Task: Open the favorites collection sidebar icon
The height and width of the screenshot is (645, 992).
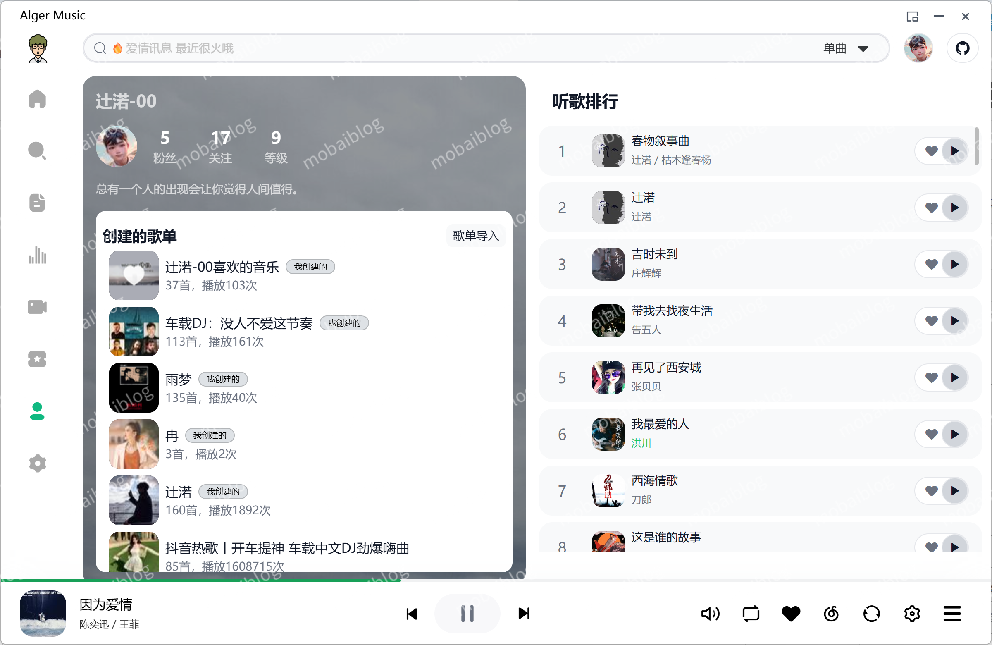Action: [37, 359]
